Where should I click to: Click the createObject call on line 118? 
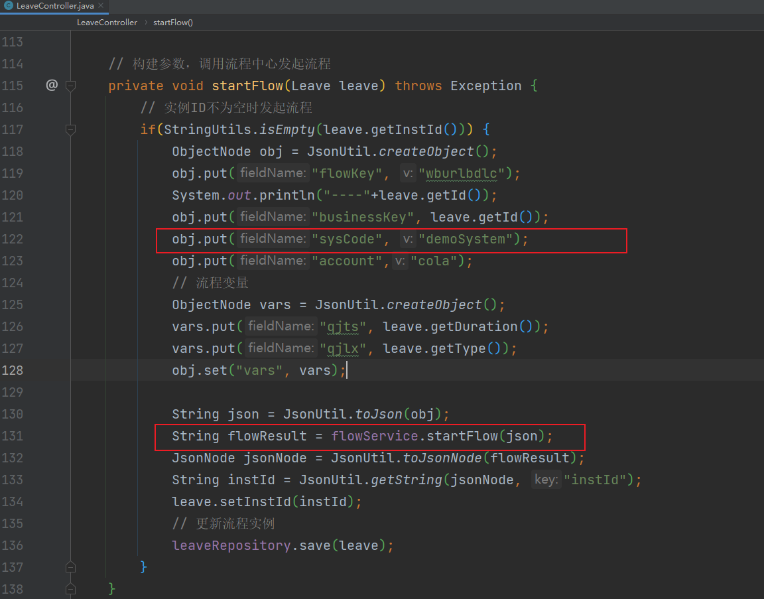point(430,151)
